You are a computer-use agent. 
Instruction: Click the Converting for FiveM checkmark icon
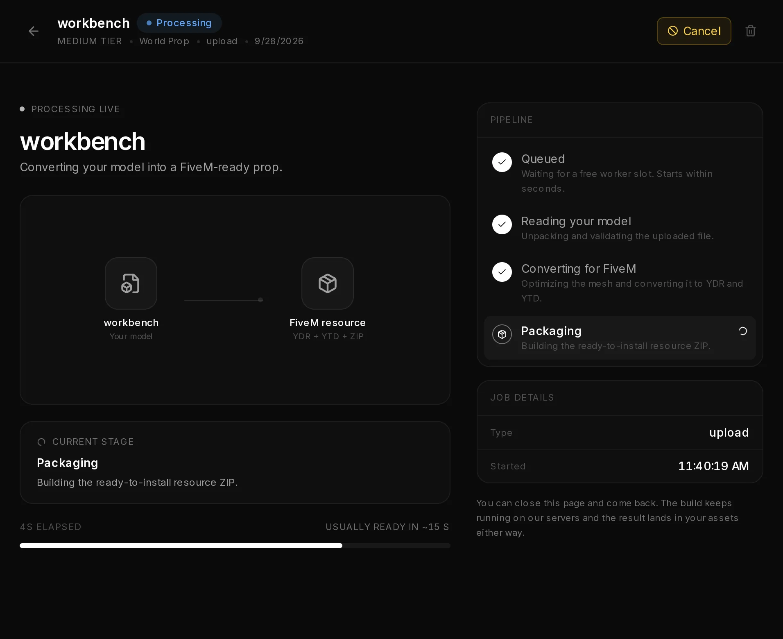tap(502, 272)
